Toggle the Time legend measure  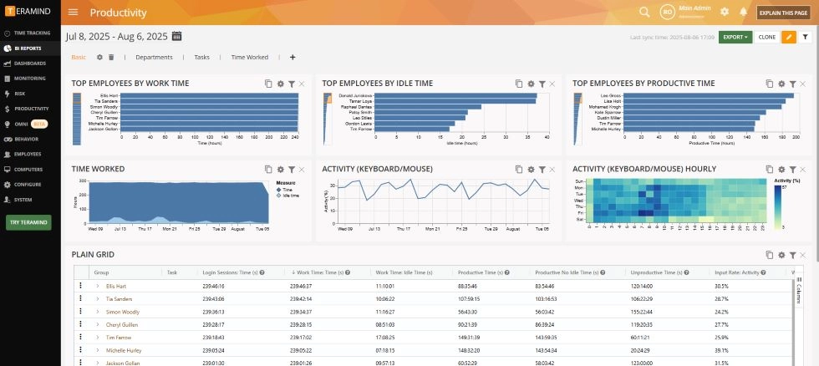[285, 190]
